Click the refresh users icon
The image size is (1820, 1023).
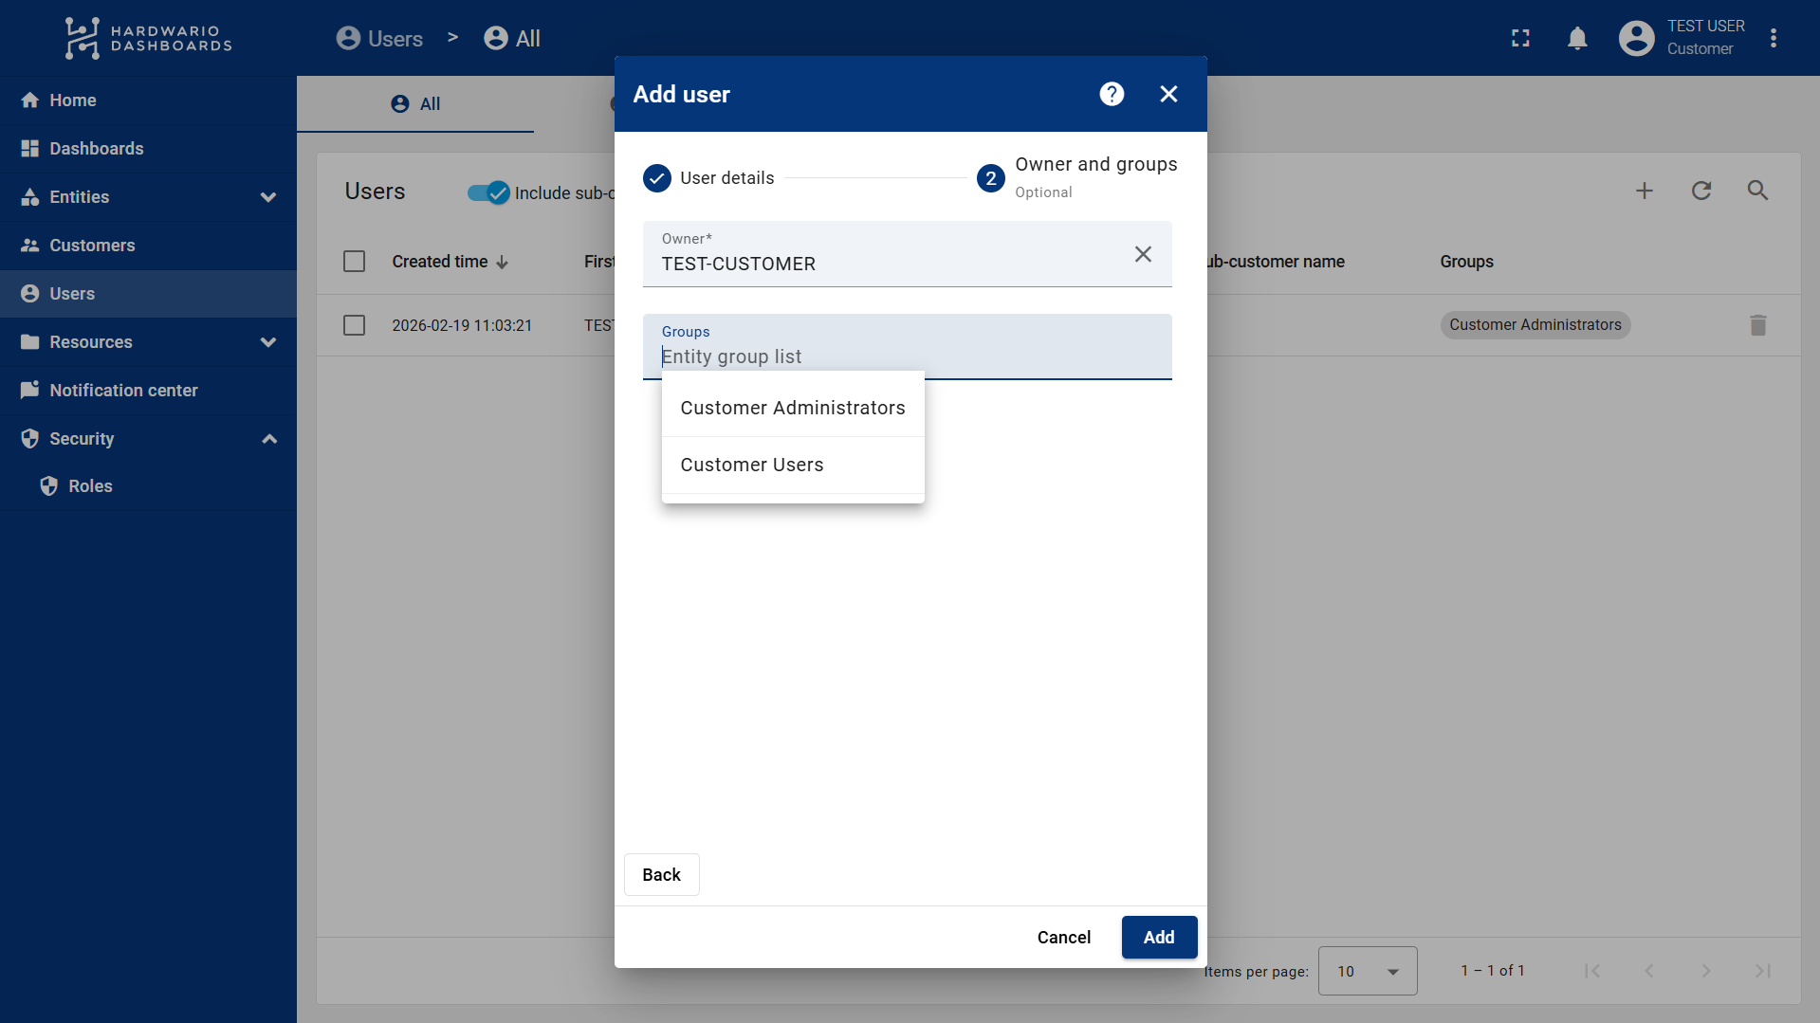pos(1701,191)
